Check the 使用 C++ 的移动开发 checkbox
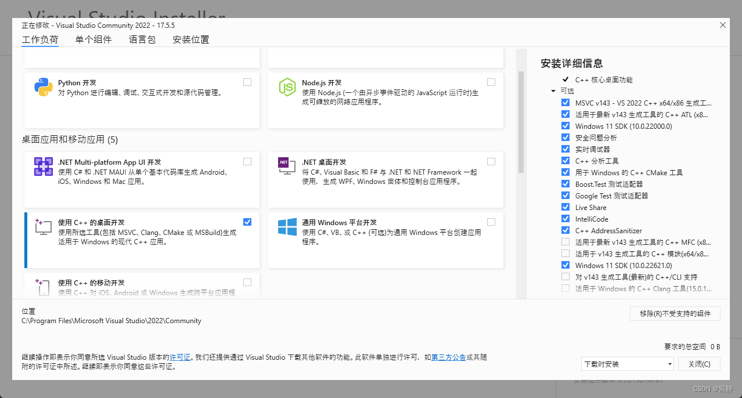This screenshot has height=398, width=742. tap(247, 282)
